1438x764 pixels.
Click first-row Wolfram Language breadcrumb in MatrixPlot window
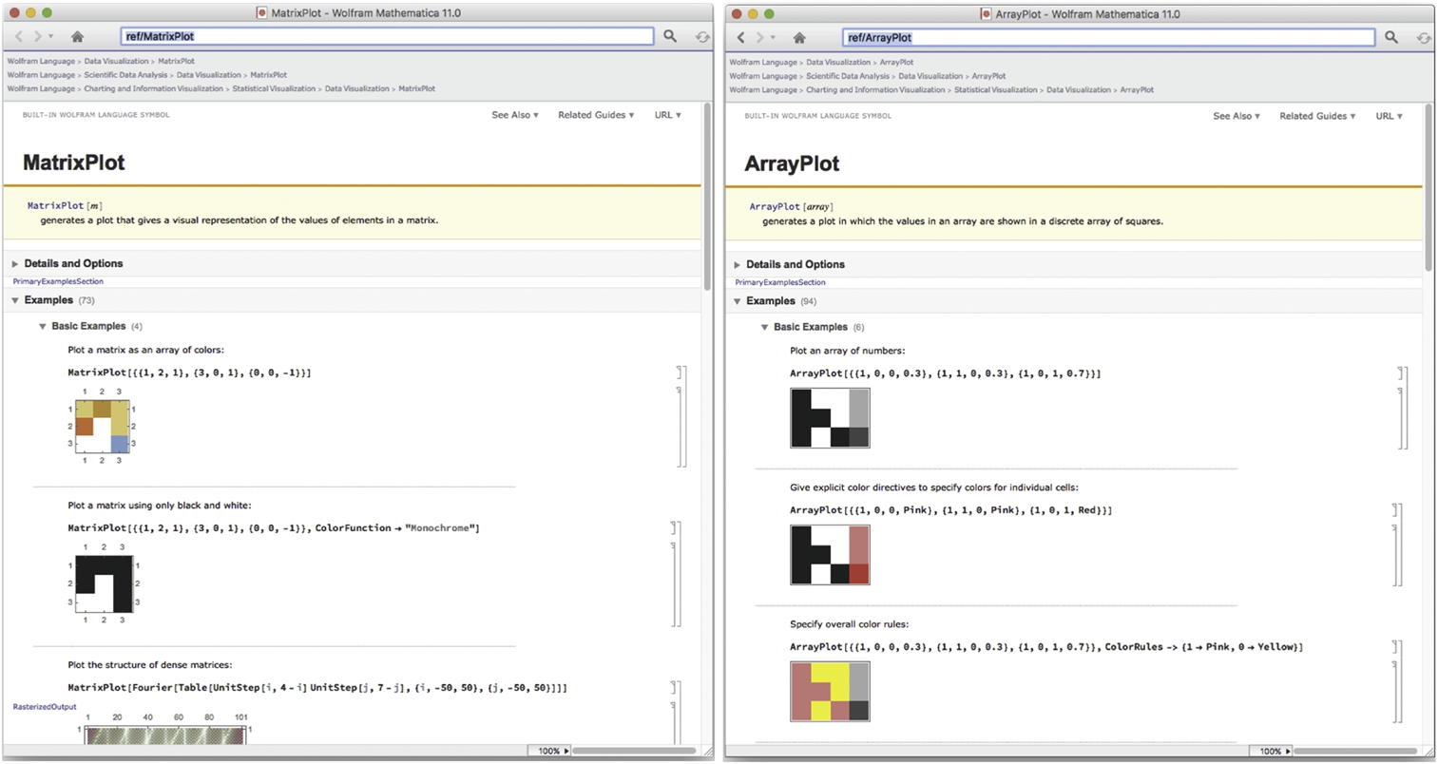[41, 61]
